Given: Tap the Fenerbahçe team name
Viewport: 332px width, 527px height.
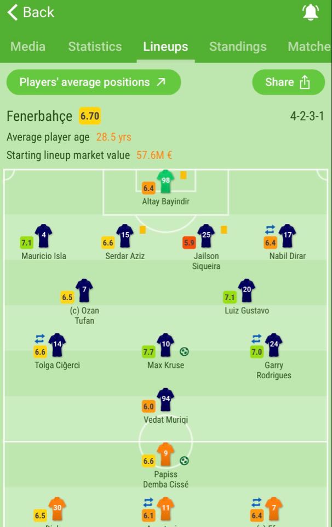Looking at the screenshot, I should tap(39, 116).
